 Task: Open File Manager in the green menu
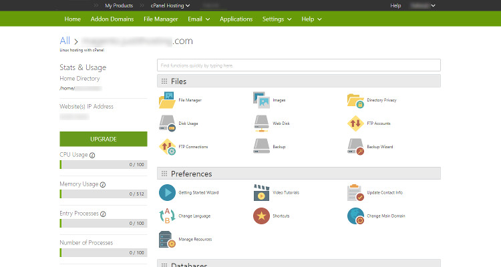(161, 19)
